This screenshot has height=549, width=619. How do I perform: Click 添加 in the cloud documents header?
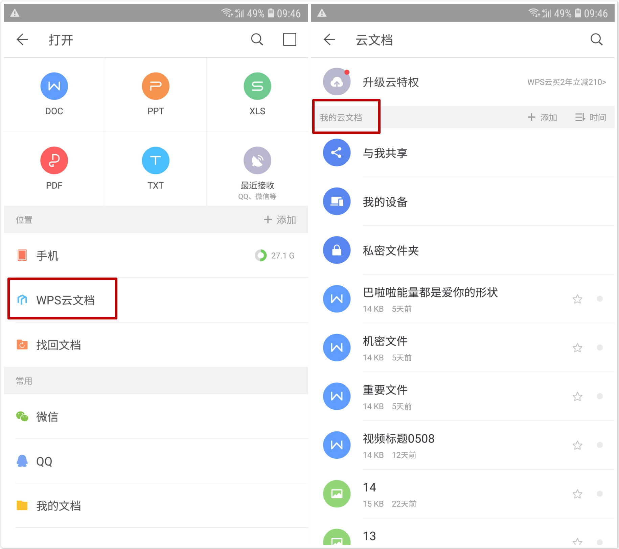click(542, 117)
